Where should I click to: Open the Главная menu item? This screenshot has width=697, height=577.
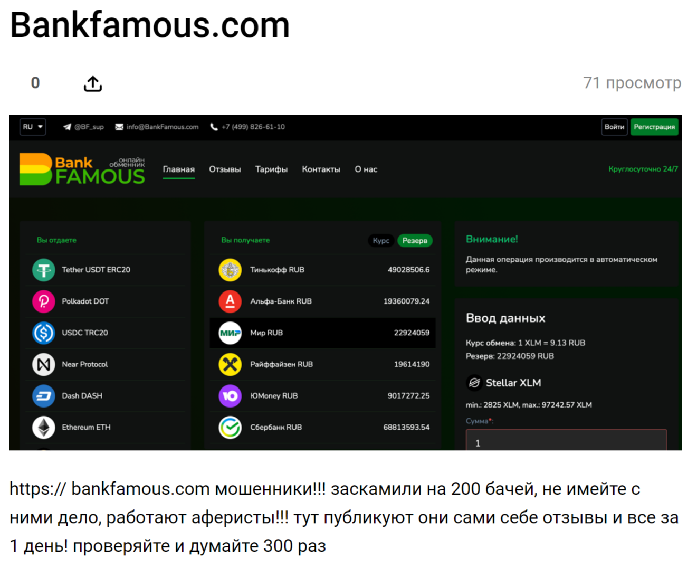[178, 169]
